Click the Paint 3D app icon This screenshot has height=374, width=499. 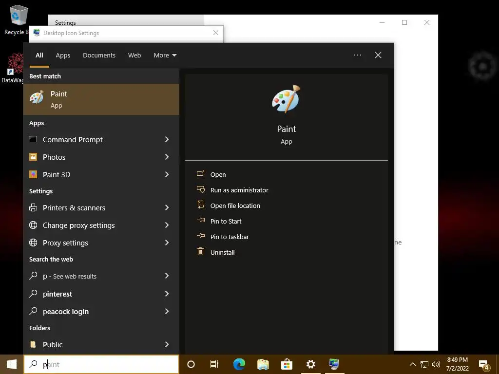(x=33, y=174)
